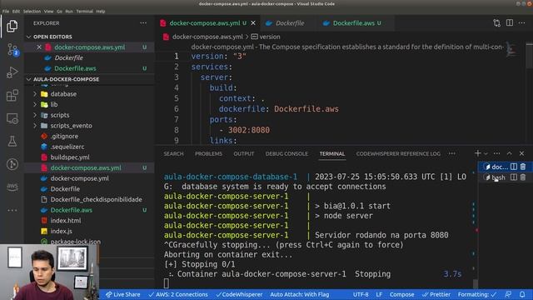This screenshot has width=533, height=300.
Task: Toggle Formatting status bar item
Action: pos(477,294)
